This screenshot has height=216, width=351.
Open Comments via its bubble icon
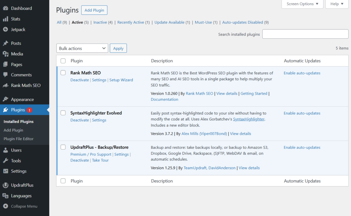click(x=5, y=75)
